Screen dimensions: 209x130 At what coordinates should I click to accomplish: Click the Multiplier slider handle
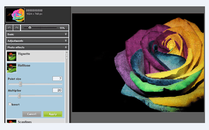point(19,96)
